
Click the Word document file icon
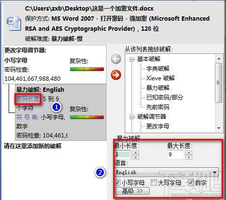point(14,24)
